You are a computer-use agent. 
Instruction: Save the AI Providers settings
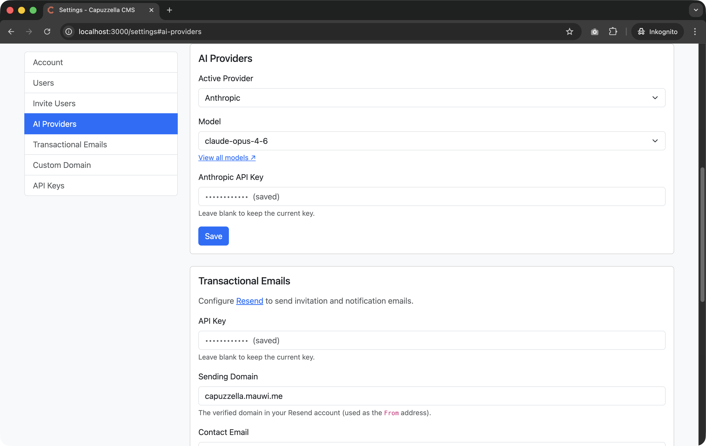tap(213, 236)
